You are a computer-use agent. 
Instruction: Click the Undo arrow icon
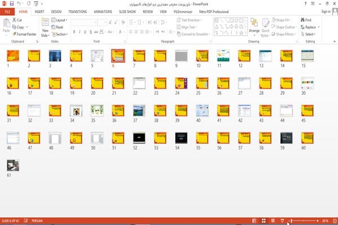click(19, 4)
